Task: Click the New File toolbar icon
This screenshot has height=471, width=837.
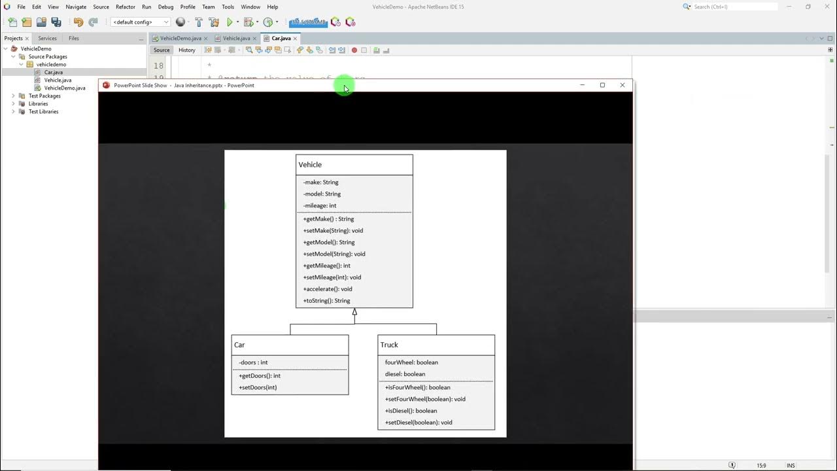Action: click(x=12, y=22)
